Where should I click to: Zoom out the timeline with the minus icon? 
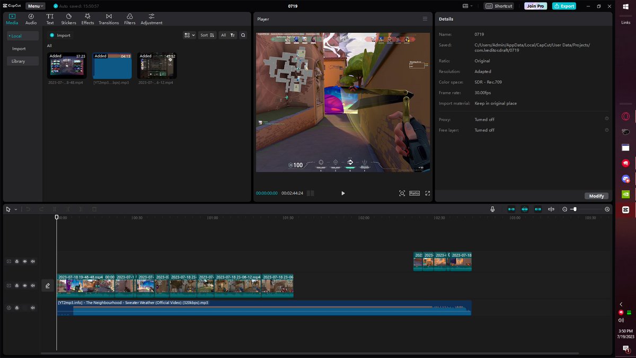[x=565, y=209]
